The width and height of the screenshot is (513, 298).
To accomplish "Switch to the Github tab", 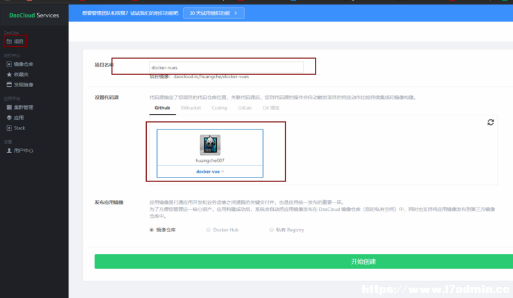I will (x=162, y=108).
